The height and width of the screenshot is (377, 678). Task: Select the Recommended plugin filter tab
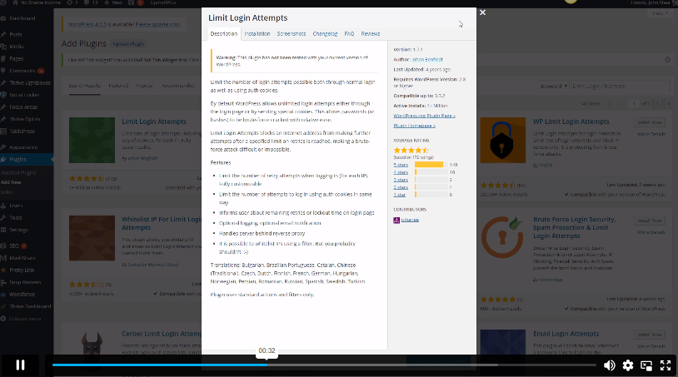[177, 86]
